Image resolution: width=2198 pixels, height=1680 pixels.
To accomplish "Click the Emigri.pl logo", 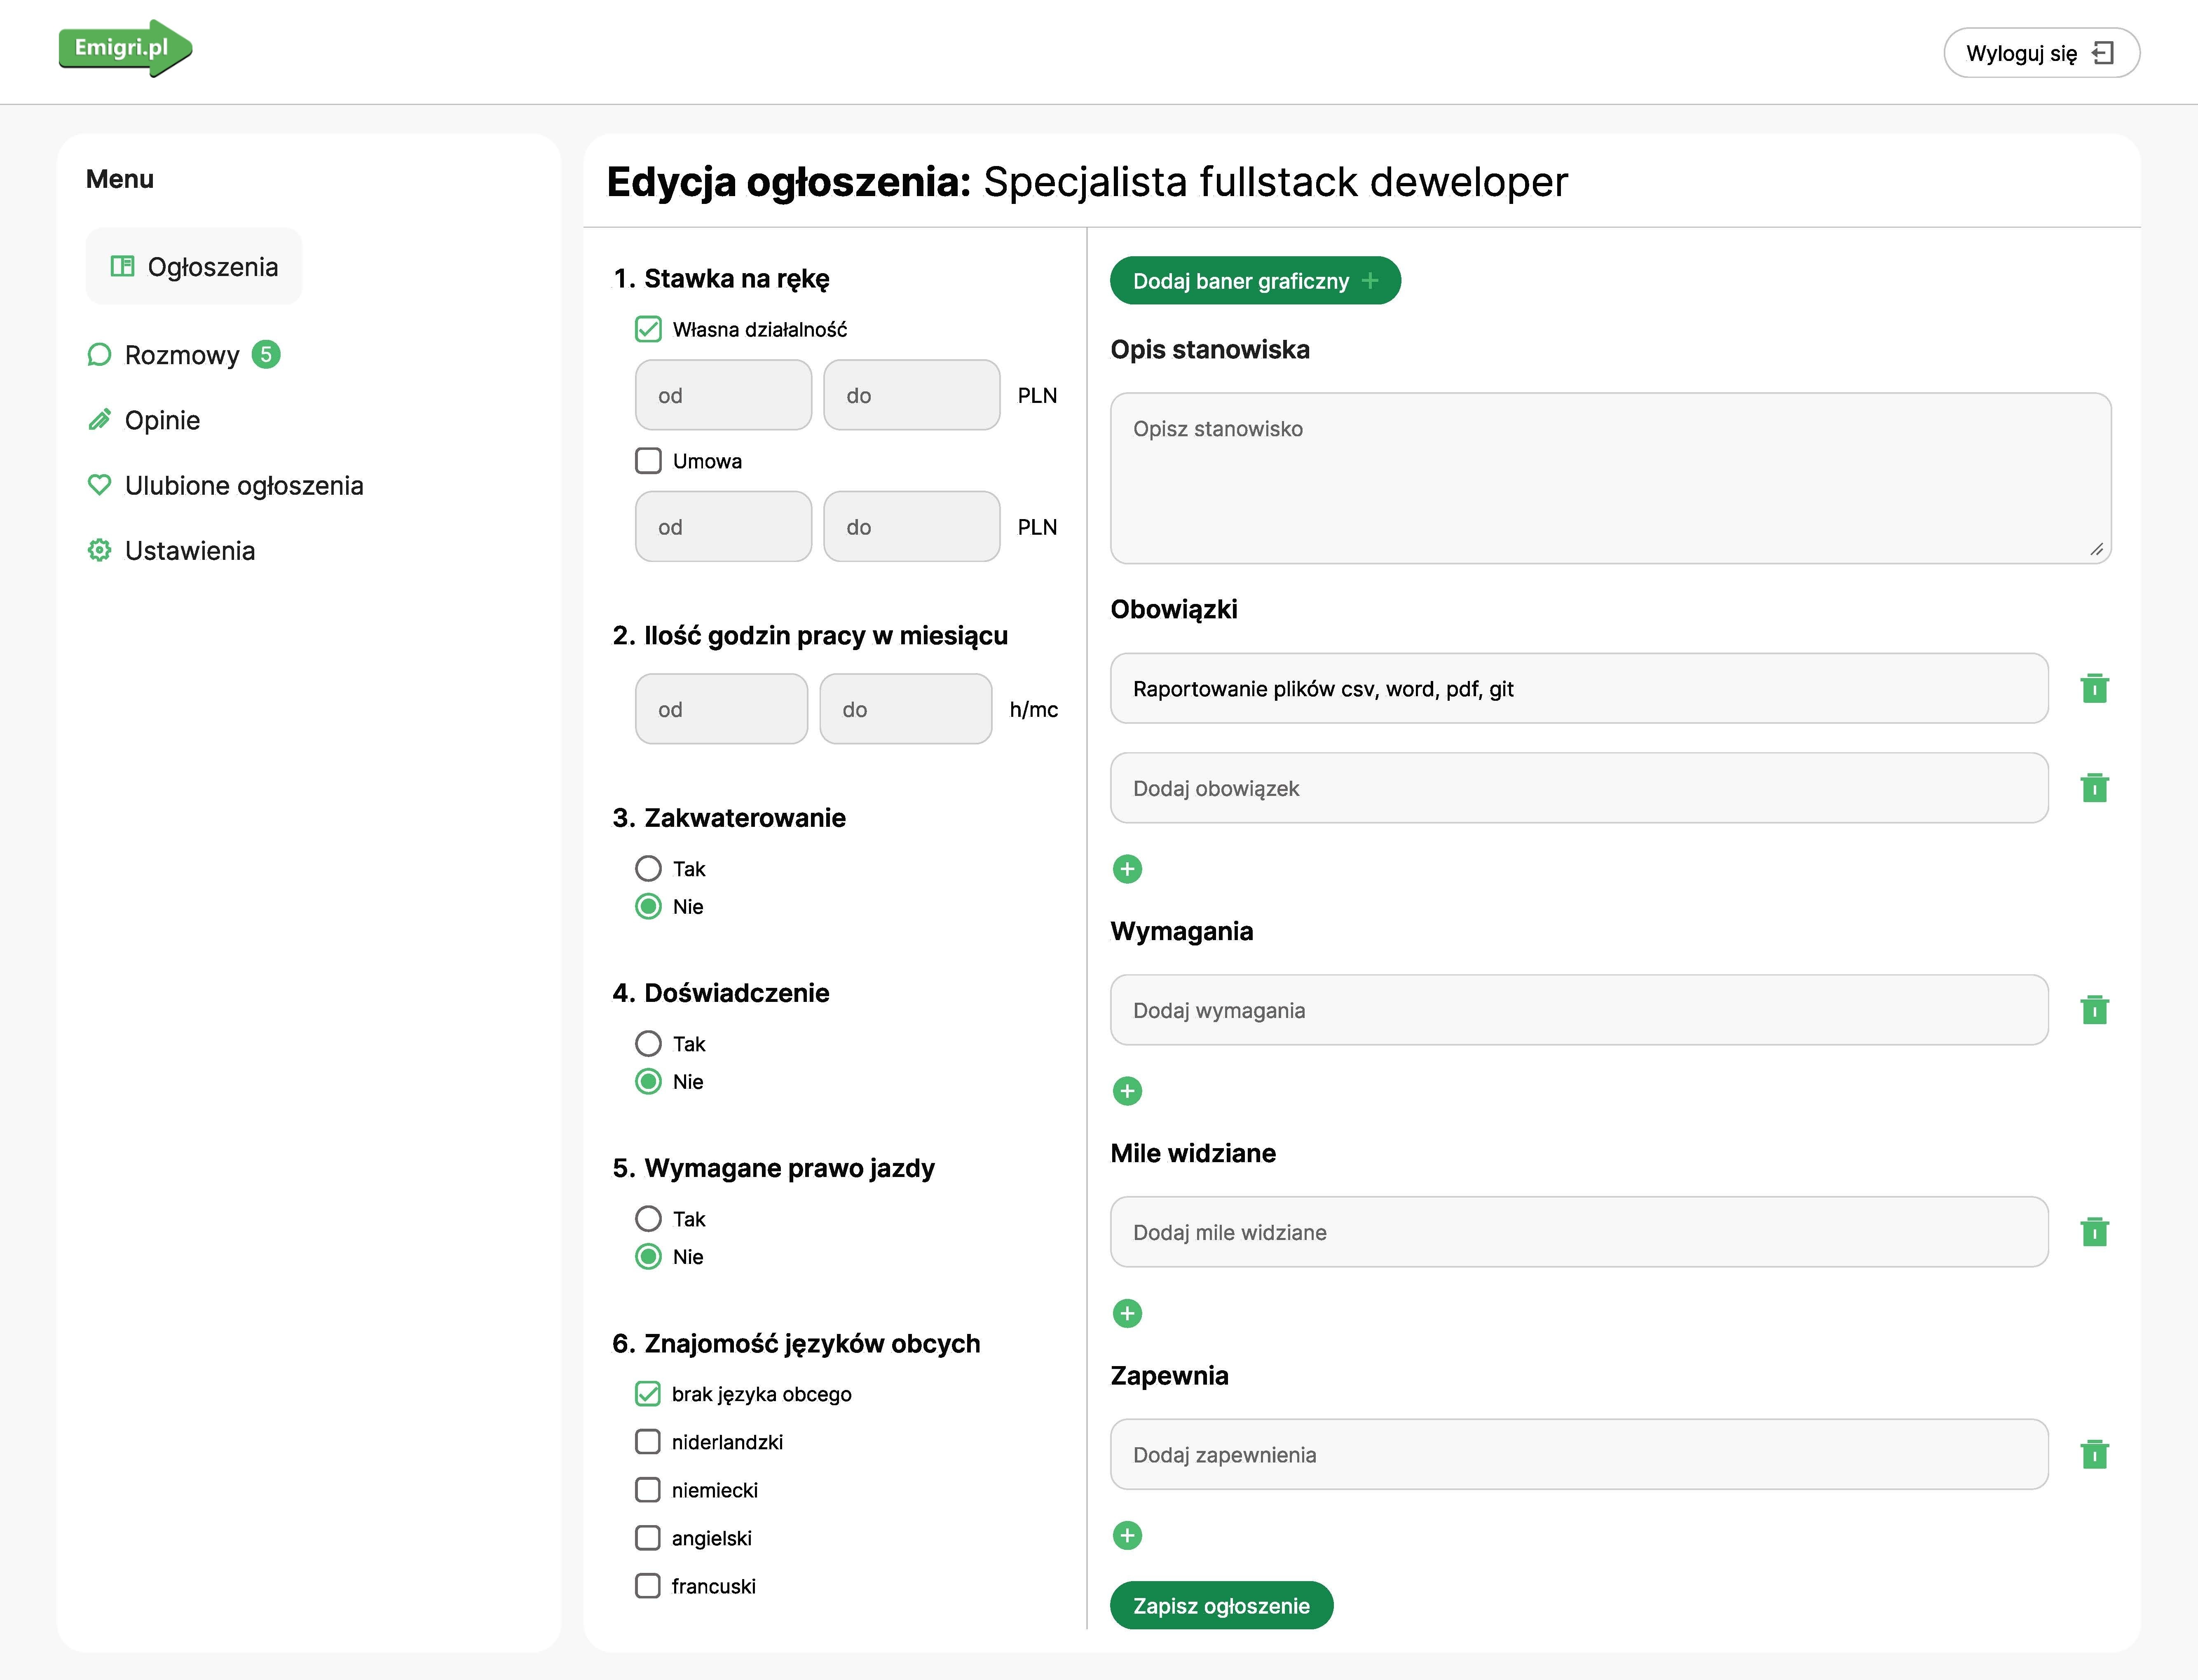I will click(x=125, y=48).
